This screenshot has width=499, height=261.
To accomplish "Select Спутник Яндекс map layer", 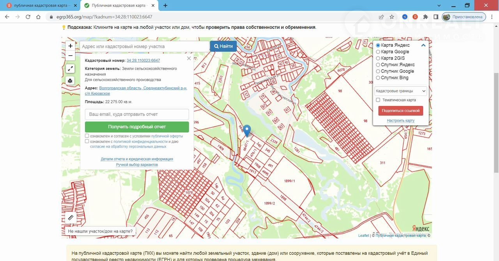I will [378, 65].
